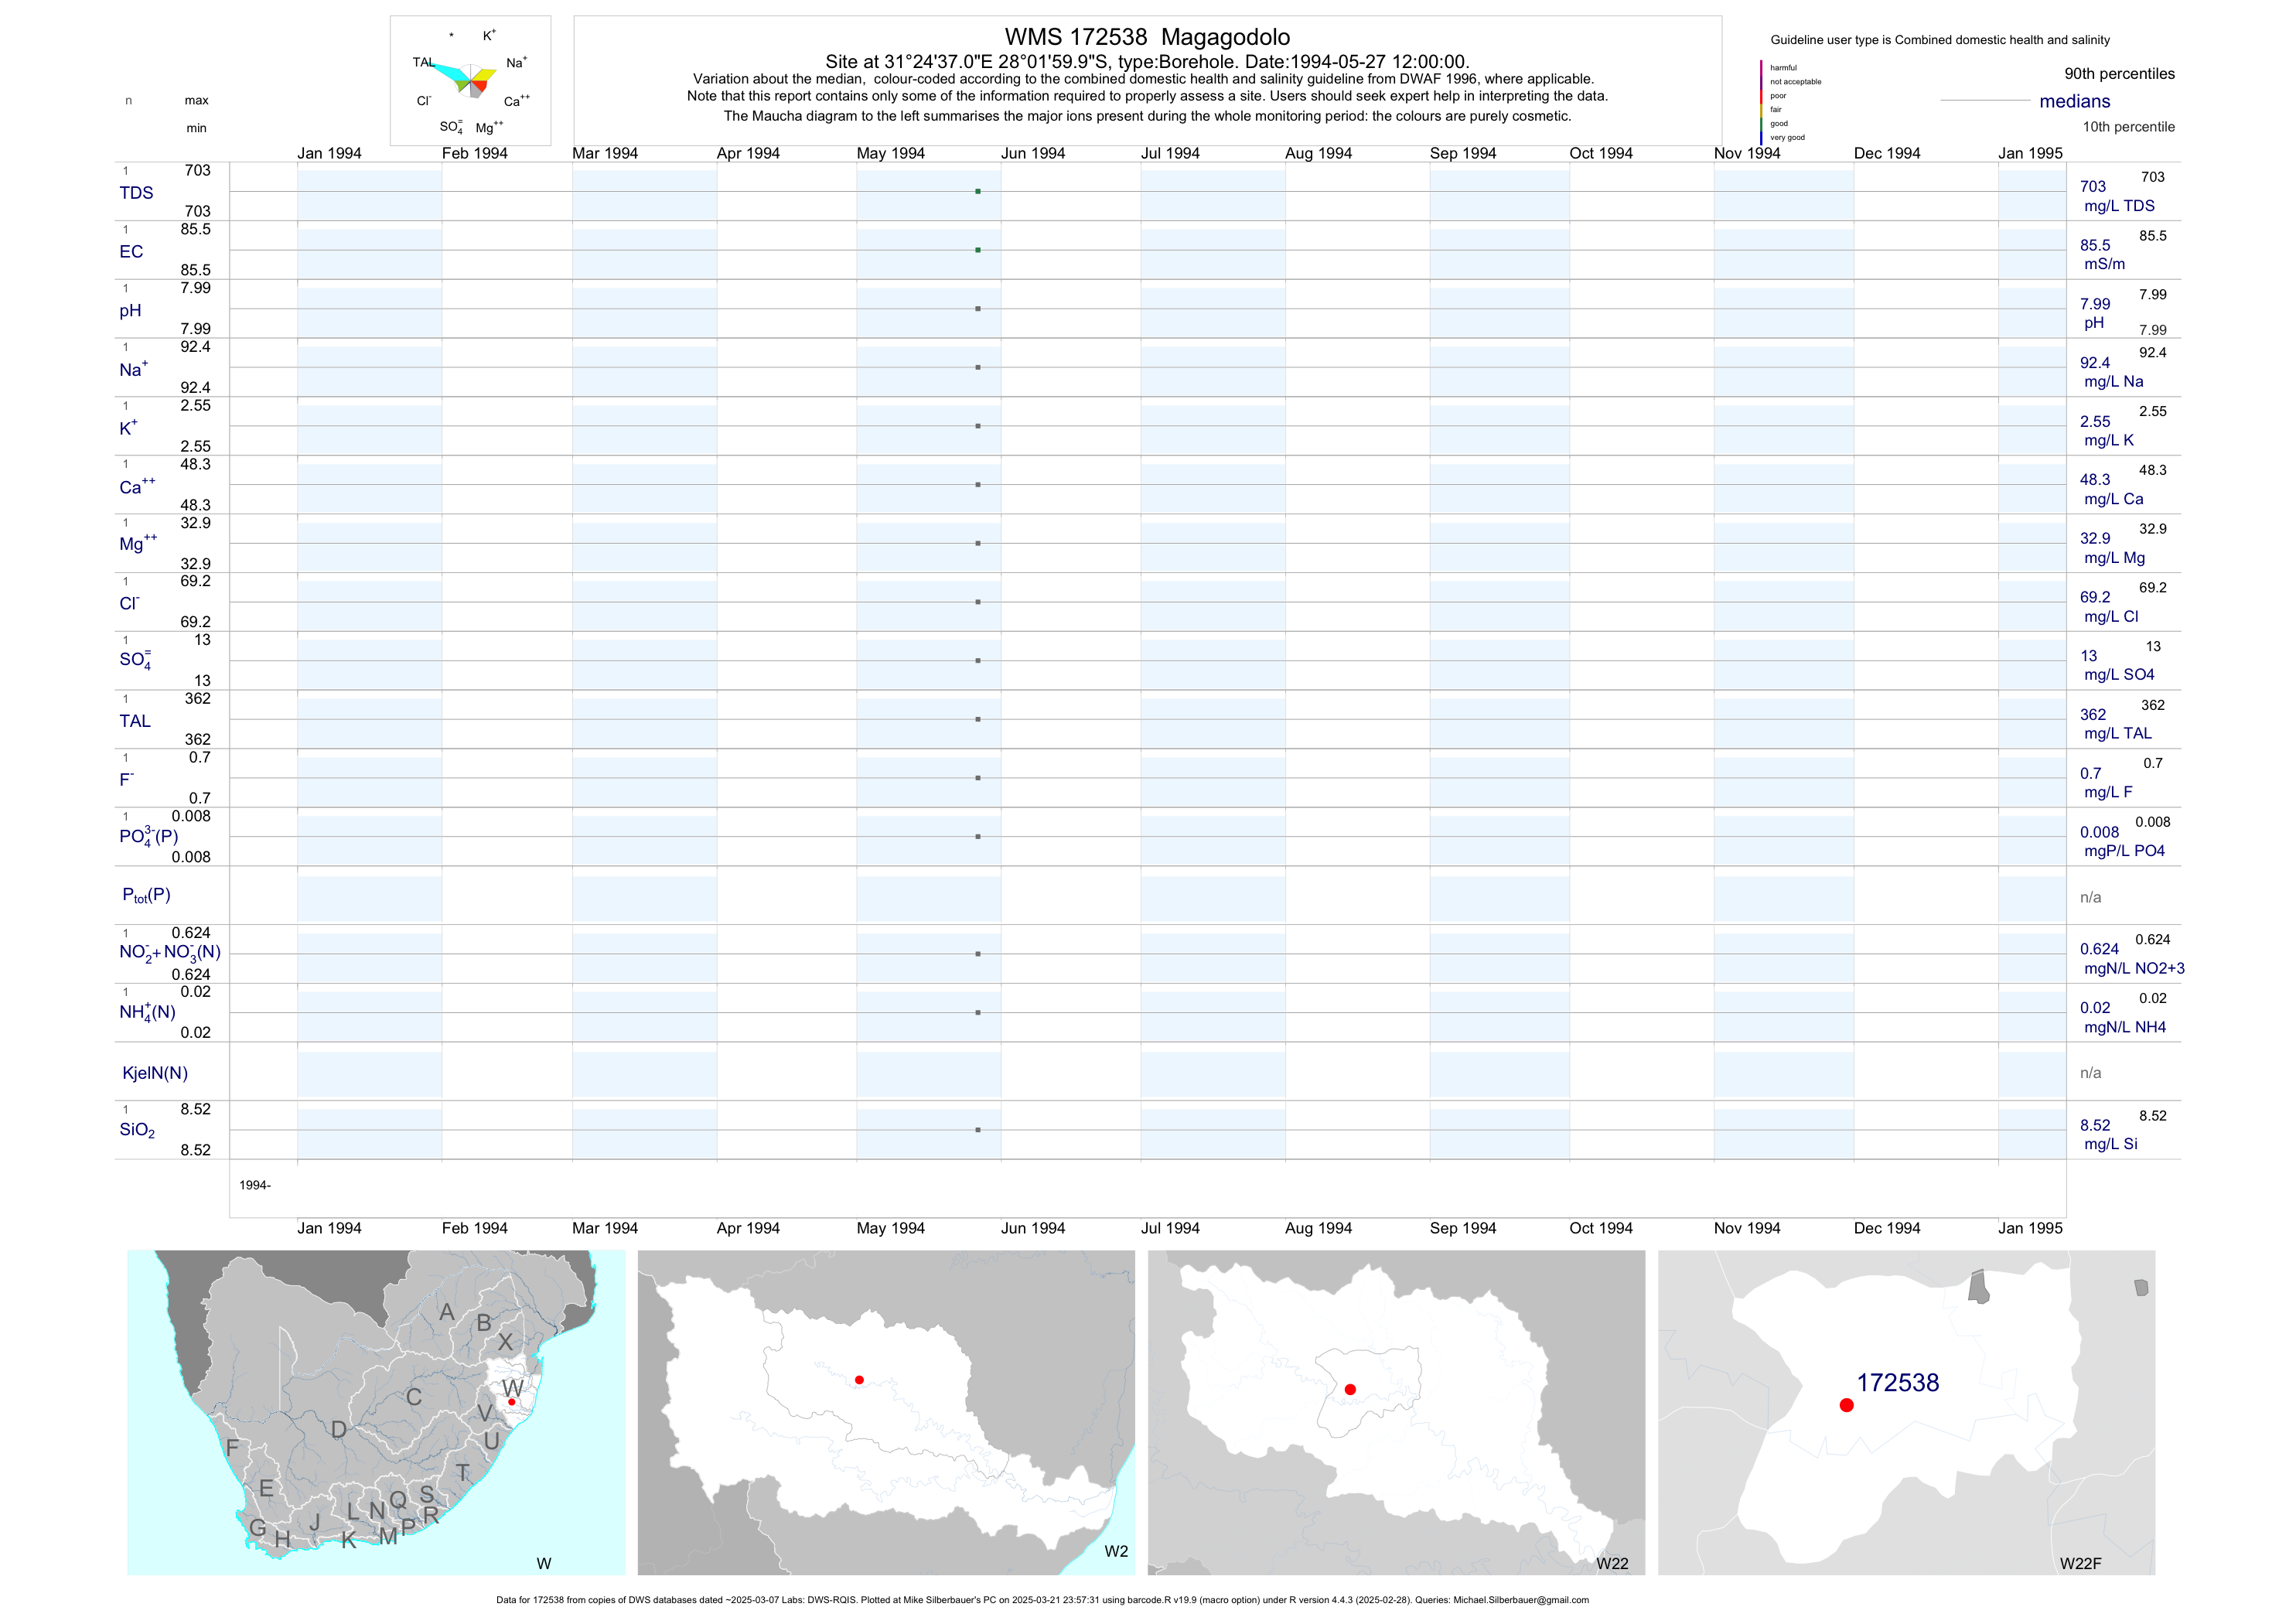The image size is (2296, 1624).
Task: Click the WMS 172538 Magagodolo title
Action: [1147, 37]
